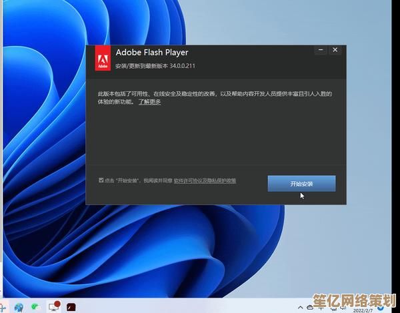The height and width of the screenshot is (313, 400).
Task: Open the globe browser icon in taskbar
Action: (x=19, y=307)
